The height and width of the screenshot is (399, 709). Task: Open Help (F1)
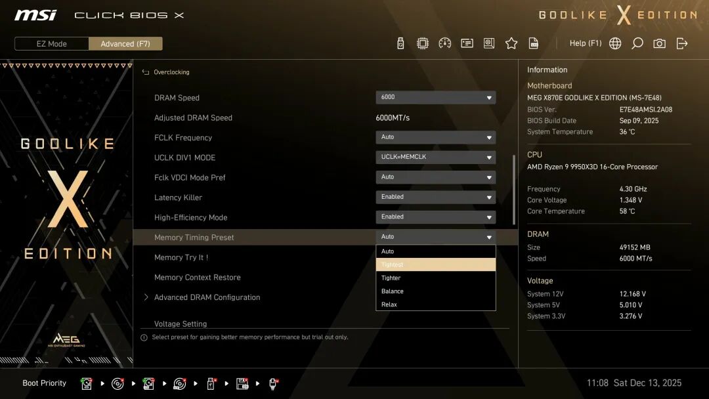tap(585, 43)
